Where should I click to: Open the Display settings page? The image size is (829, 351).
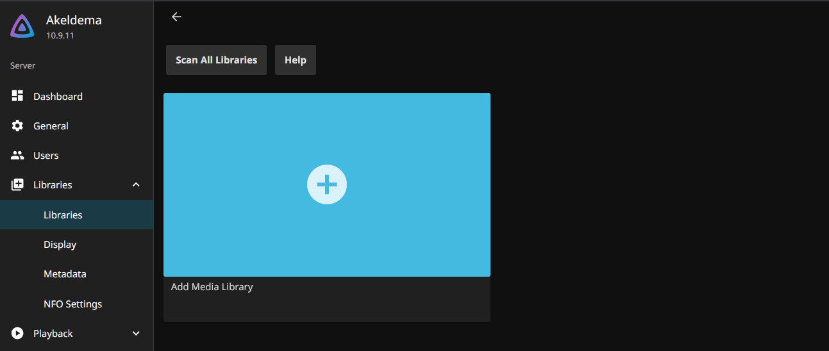[60, 244]
